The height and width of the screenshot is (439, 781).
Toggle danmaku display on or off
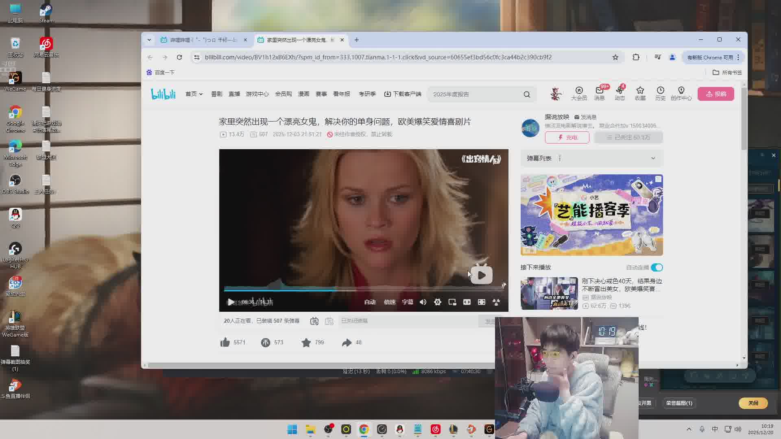(314, 321)
